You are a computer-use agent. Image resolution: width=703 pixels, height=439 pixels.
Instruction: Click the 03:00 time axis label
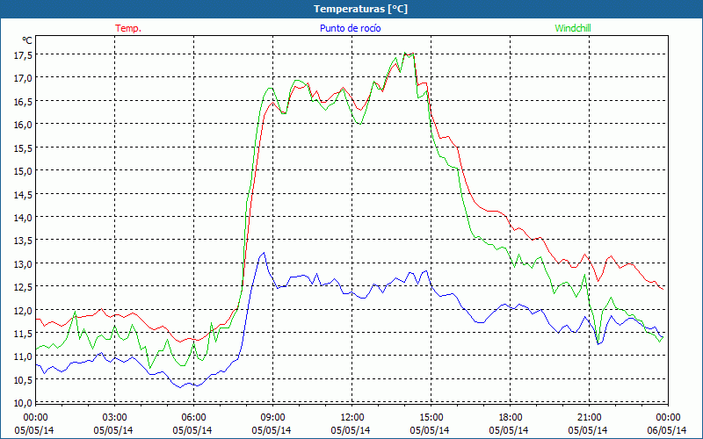pos(114,418)
